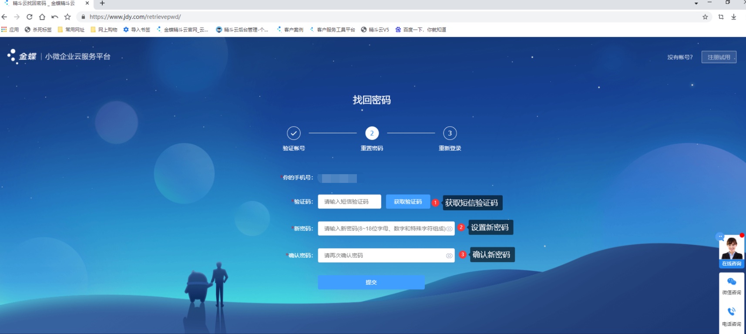Click the 注册试用 button
The image size is (746, 334).
click(719, 57)
